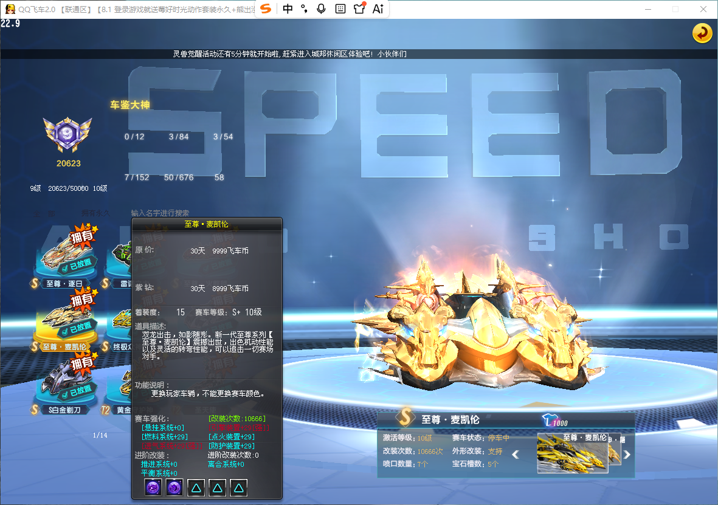The width and height of the screenshot is (718, 505).
Task: Open Sogou soft keyboard icon
Action: pos(340,9)
